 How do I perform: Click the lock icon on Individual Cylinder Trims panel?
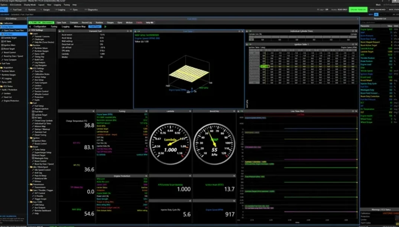(247, 31)
